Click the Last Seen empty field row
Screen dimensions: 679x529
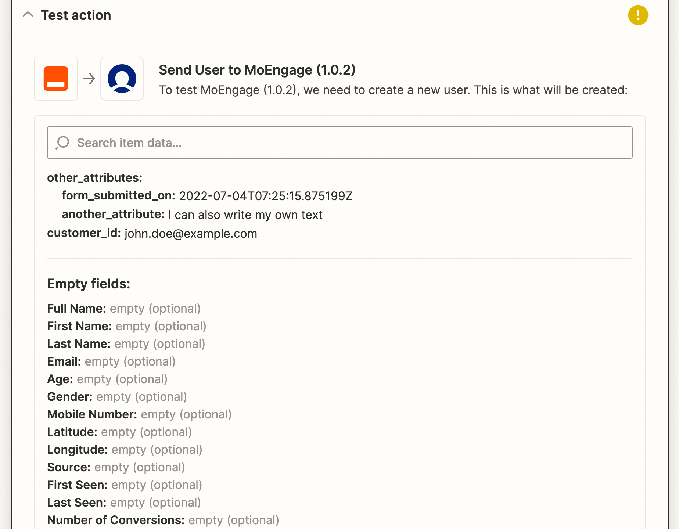click(124, 503)
